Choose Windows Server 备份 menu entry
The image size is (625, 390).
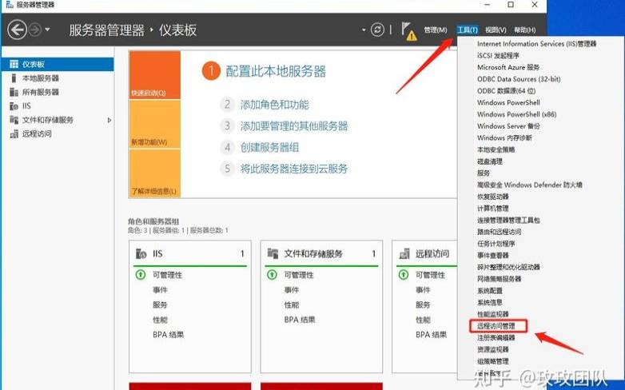[x=508, y=126]
